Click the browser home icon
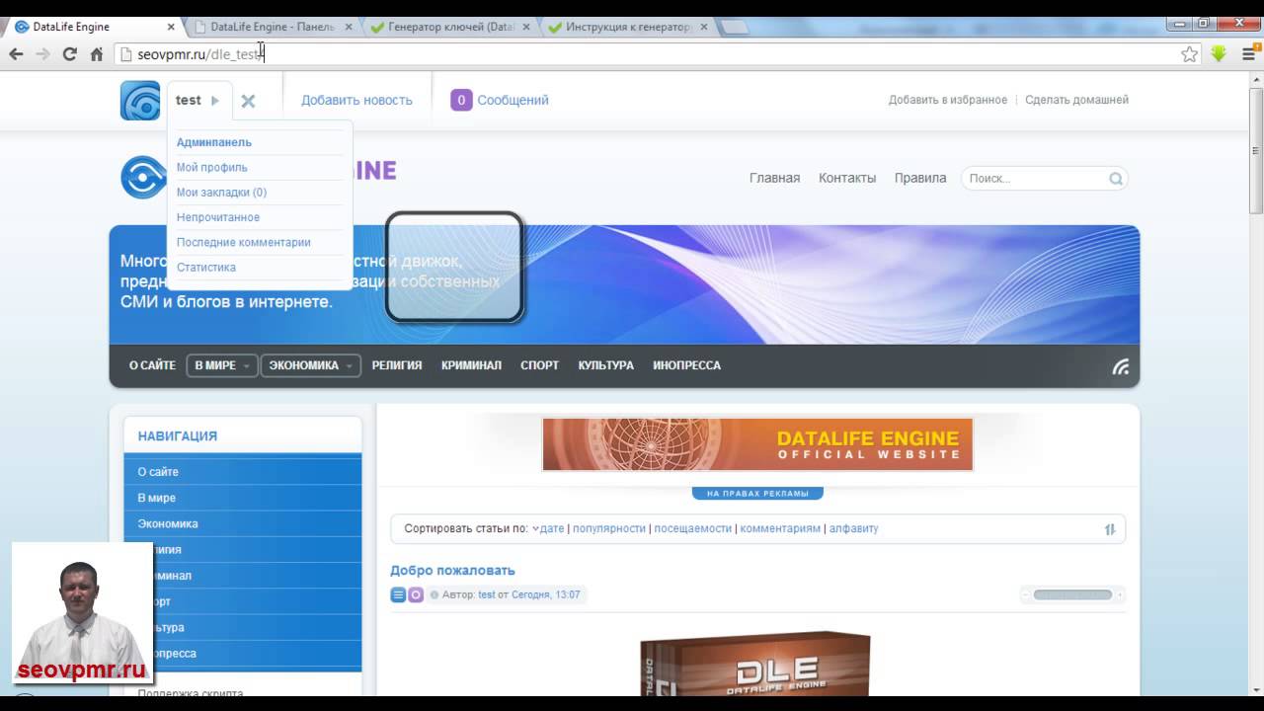 click(97, 54)
